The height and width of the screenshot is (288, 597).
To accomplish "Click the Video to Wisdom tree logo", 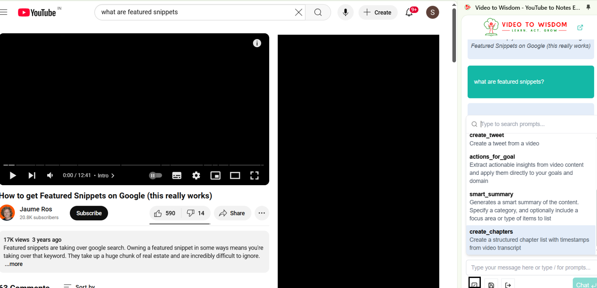I will (x=491, y=27).
